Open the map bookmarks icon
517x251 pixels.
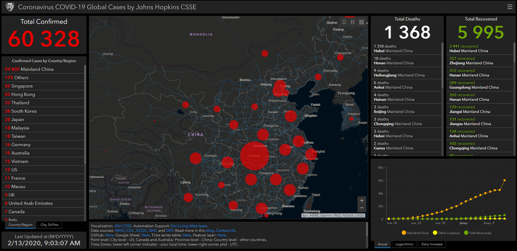pyautogui.click(x=344, y=22)
